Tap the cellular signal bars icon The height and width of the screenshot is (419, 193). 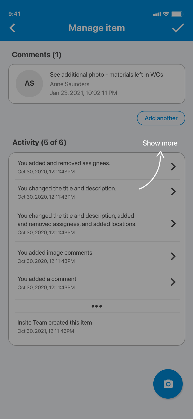coord(157,14)
